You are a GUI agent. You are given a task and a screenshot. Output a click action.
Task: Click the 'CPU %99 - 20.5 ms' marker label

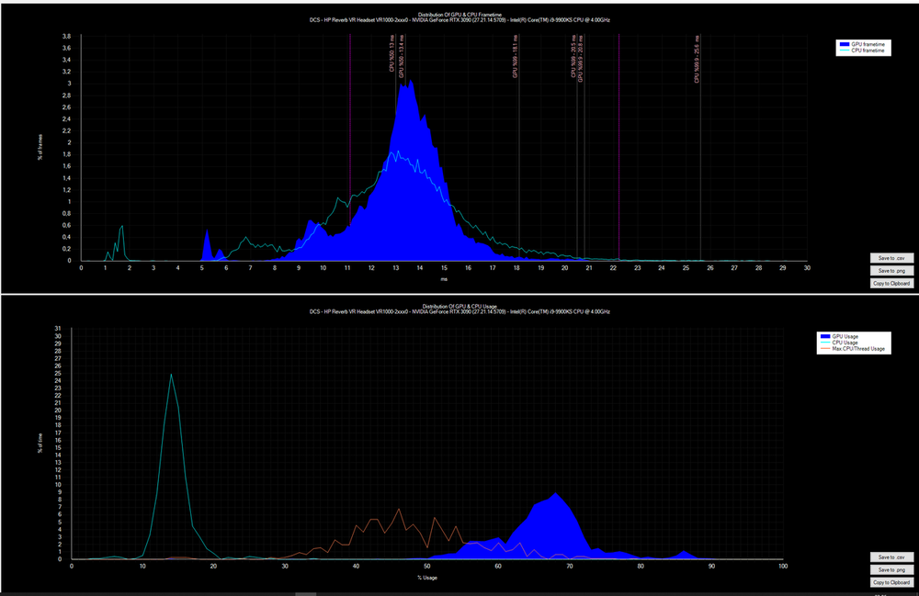(573, 57)
